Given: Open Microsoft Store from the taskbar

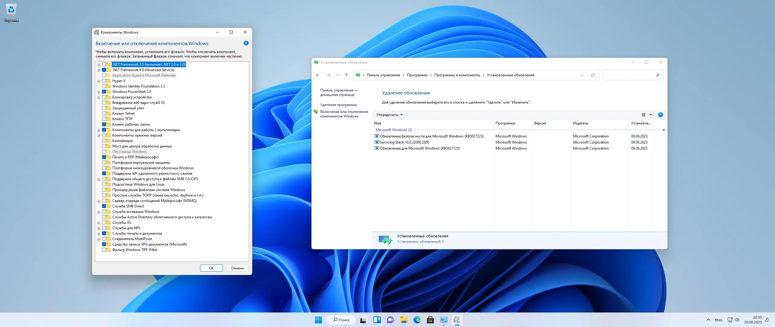Looking at the screenshot, I should coord(430,320).
